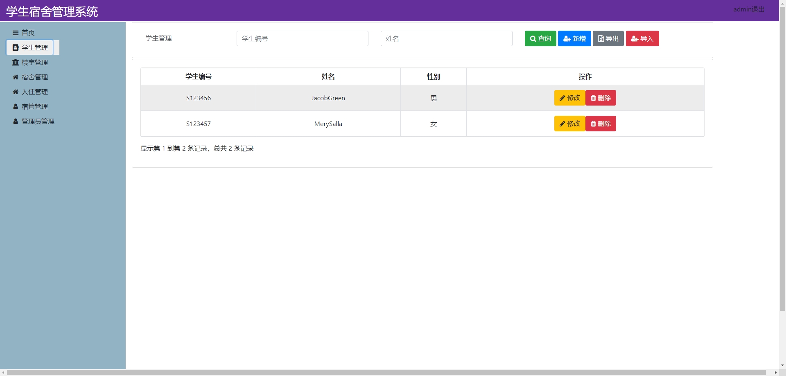Screen dimensions: 786x376
Task: Click the vertical scrollbar thumb
Action: click(782, 159)
